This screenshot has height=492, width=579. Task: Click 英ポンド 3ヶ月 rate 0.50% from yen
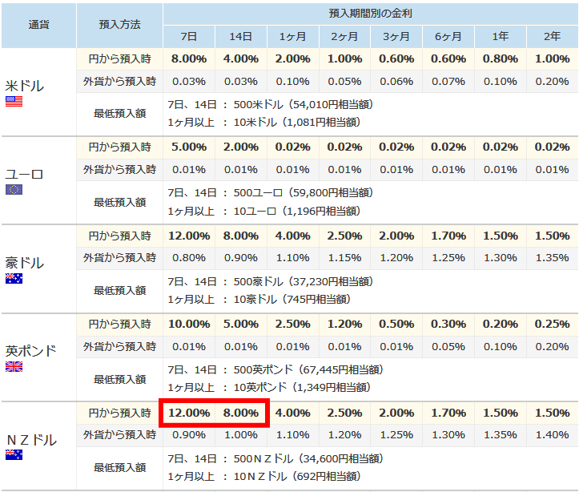coord(396,324)
